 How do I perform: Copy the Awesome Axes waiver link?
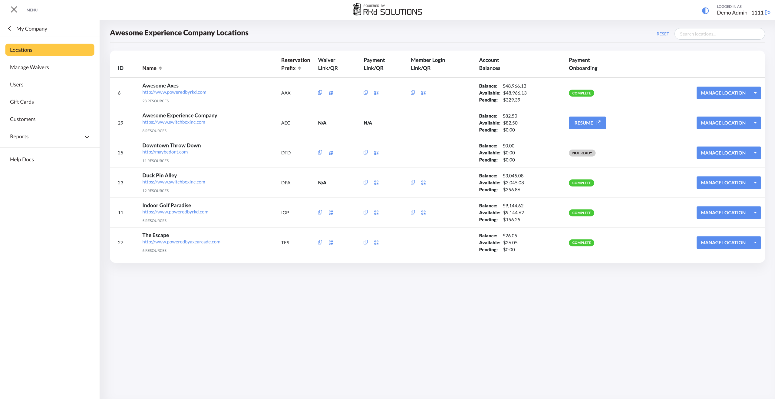click(x=320, y=93)
